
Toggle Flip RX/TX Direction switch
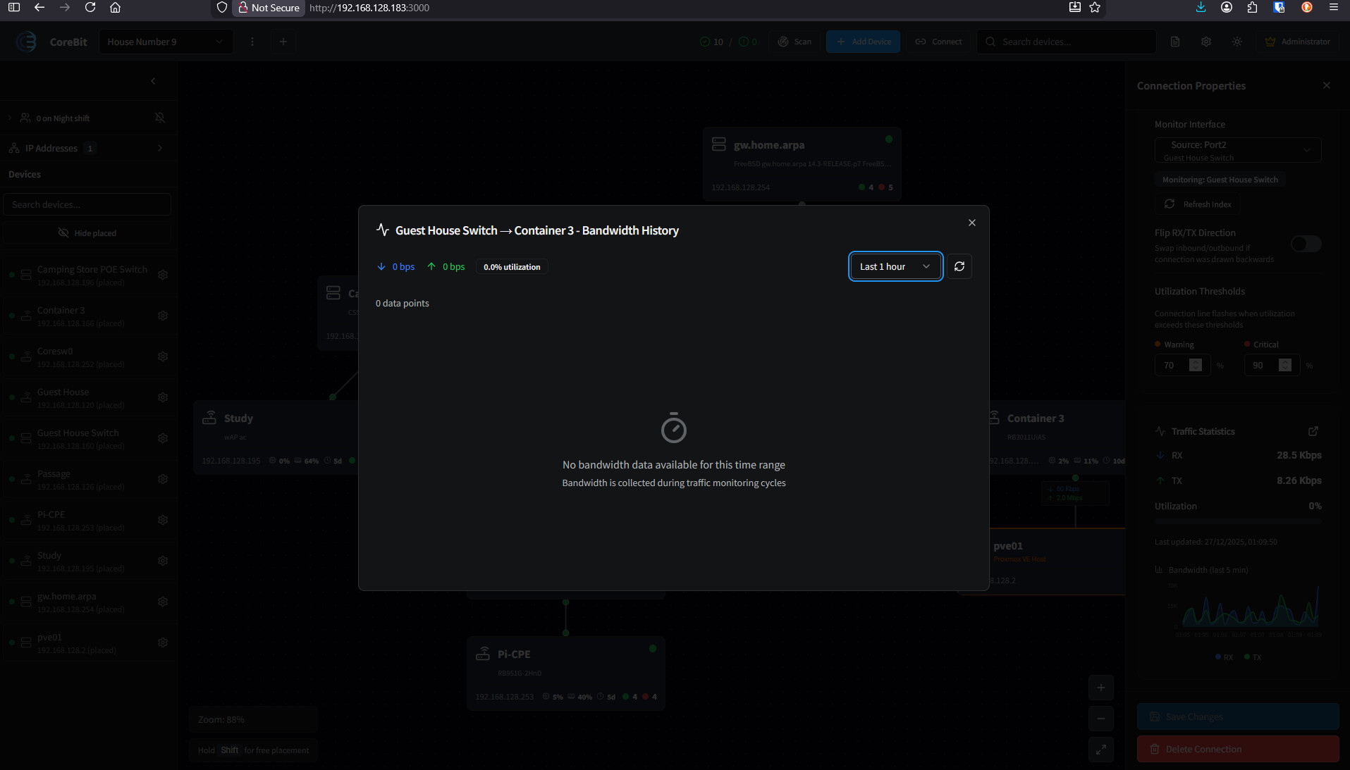[1306, 244]
